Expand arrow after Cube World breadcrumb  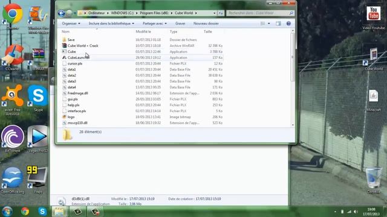pos(196,13)
